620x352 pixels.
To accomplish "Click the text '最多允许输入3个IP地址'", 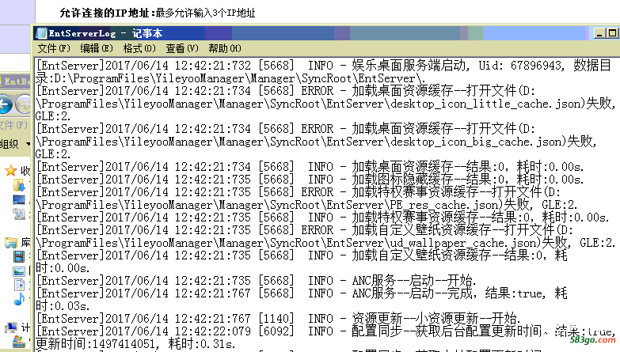I will tap(205, 13).
